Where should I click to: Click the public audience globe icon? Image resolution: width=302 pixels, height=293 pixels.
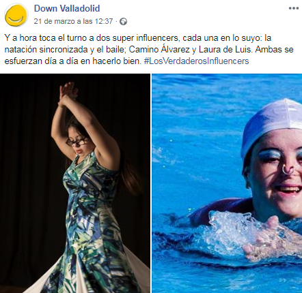(x=123, y=22)
